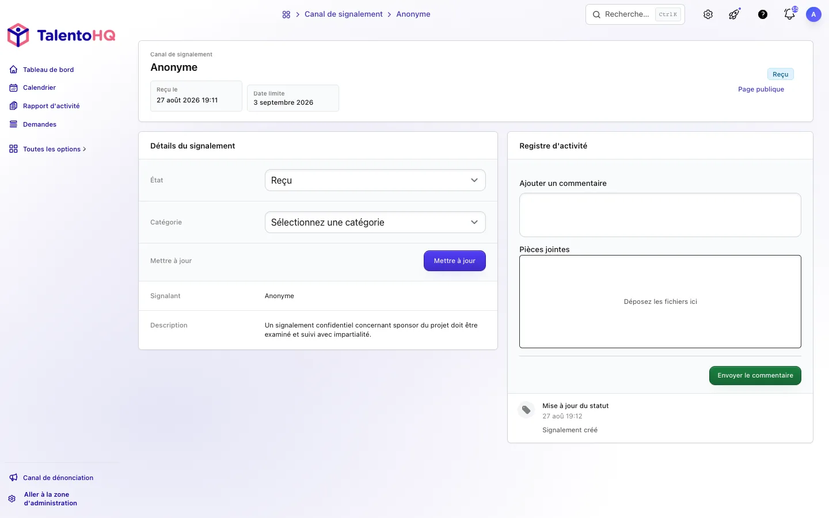Image resolution: width=829 pixels, height=518 pixels.
Task: Click the Déposez les fichiers ici drop zone
Action: (x=660, y=302)
